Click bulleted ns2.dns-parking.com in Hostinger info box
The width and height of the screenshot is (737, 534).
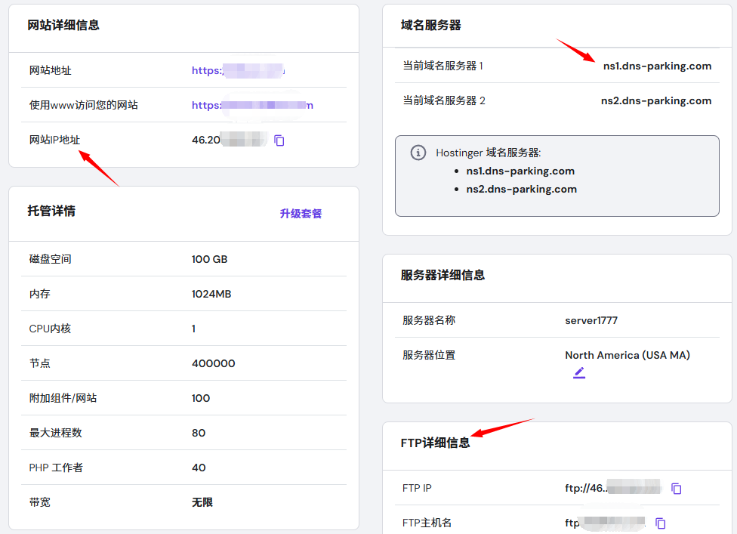click(x=521, y=189)
